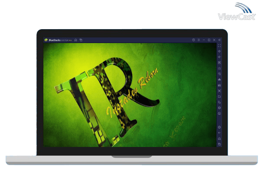Open the hamburger menu in title bar
Screen dimensions: 261x180
pyautogui.click(x=199, y=40)
